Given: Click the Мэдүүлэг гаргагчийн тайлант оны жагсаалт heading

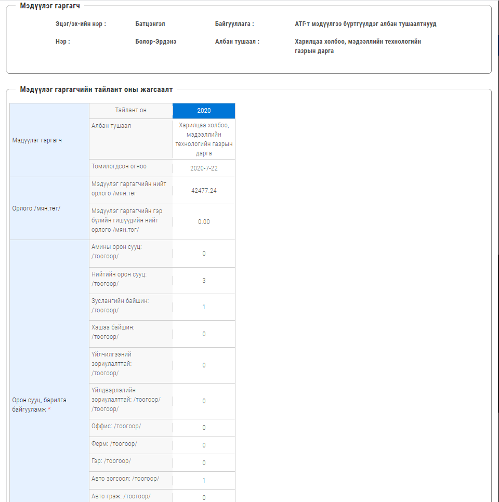Looking at the screenshot, I should 96,90.
